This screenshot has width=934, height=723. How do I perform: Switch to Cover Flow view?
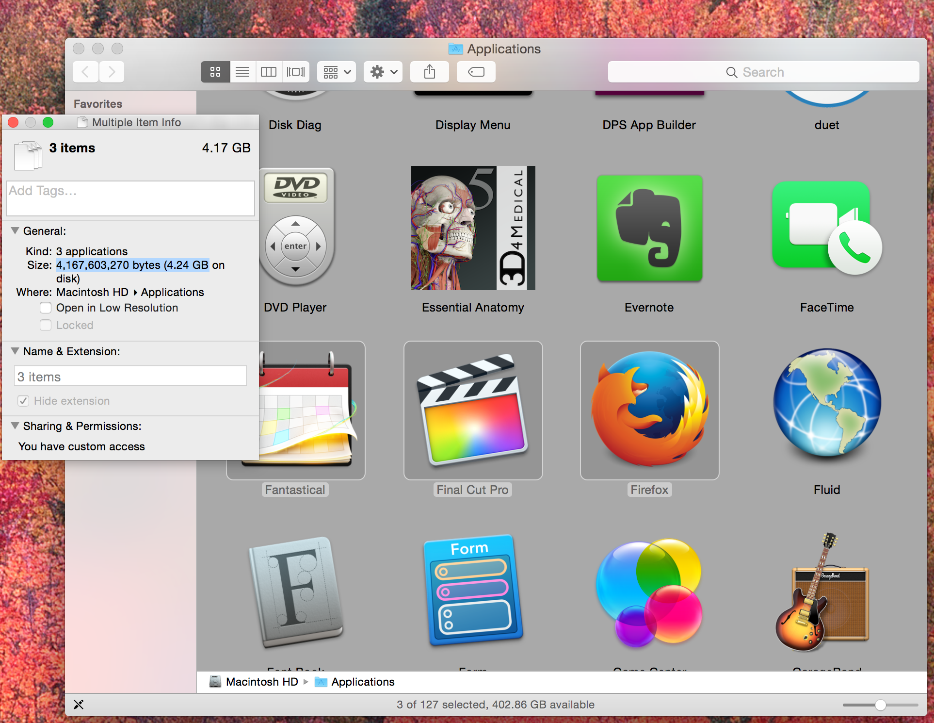point(296,72)
